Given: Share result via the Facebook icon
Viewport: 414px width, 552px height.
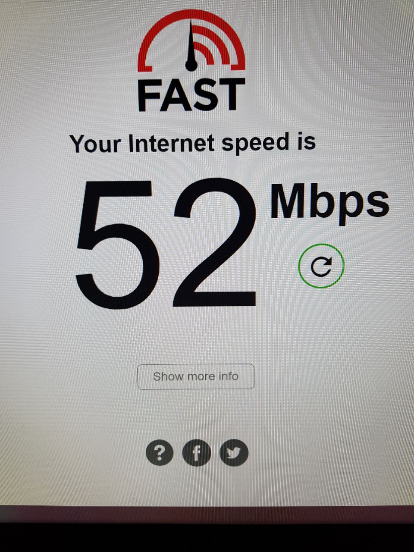Looking at the screenshot, I should tap(197, 453).
